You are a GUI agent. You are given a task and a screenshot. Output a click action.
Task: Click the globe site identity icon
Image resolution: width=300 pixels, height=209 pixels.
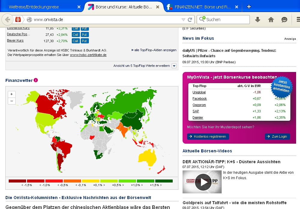click(29, 20)
